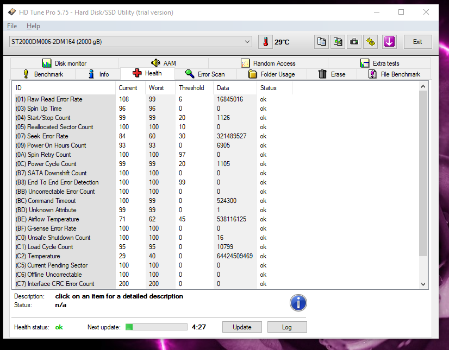
Task: Click the magenta download arrow icon
Action: point(389,42)
